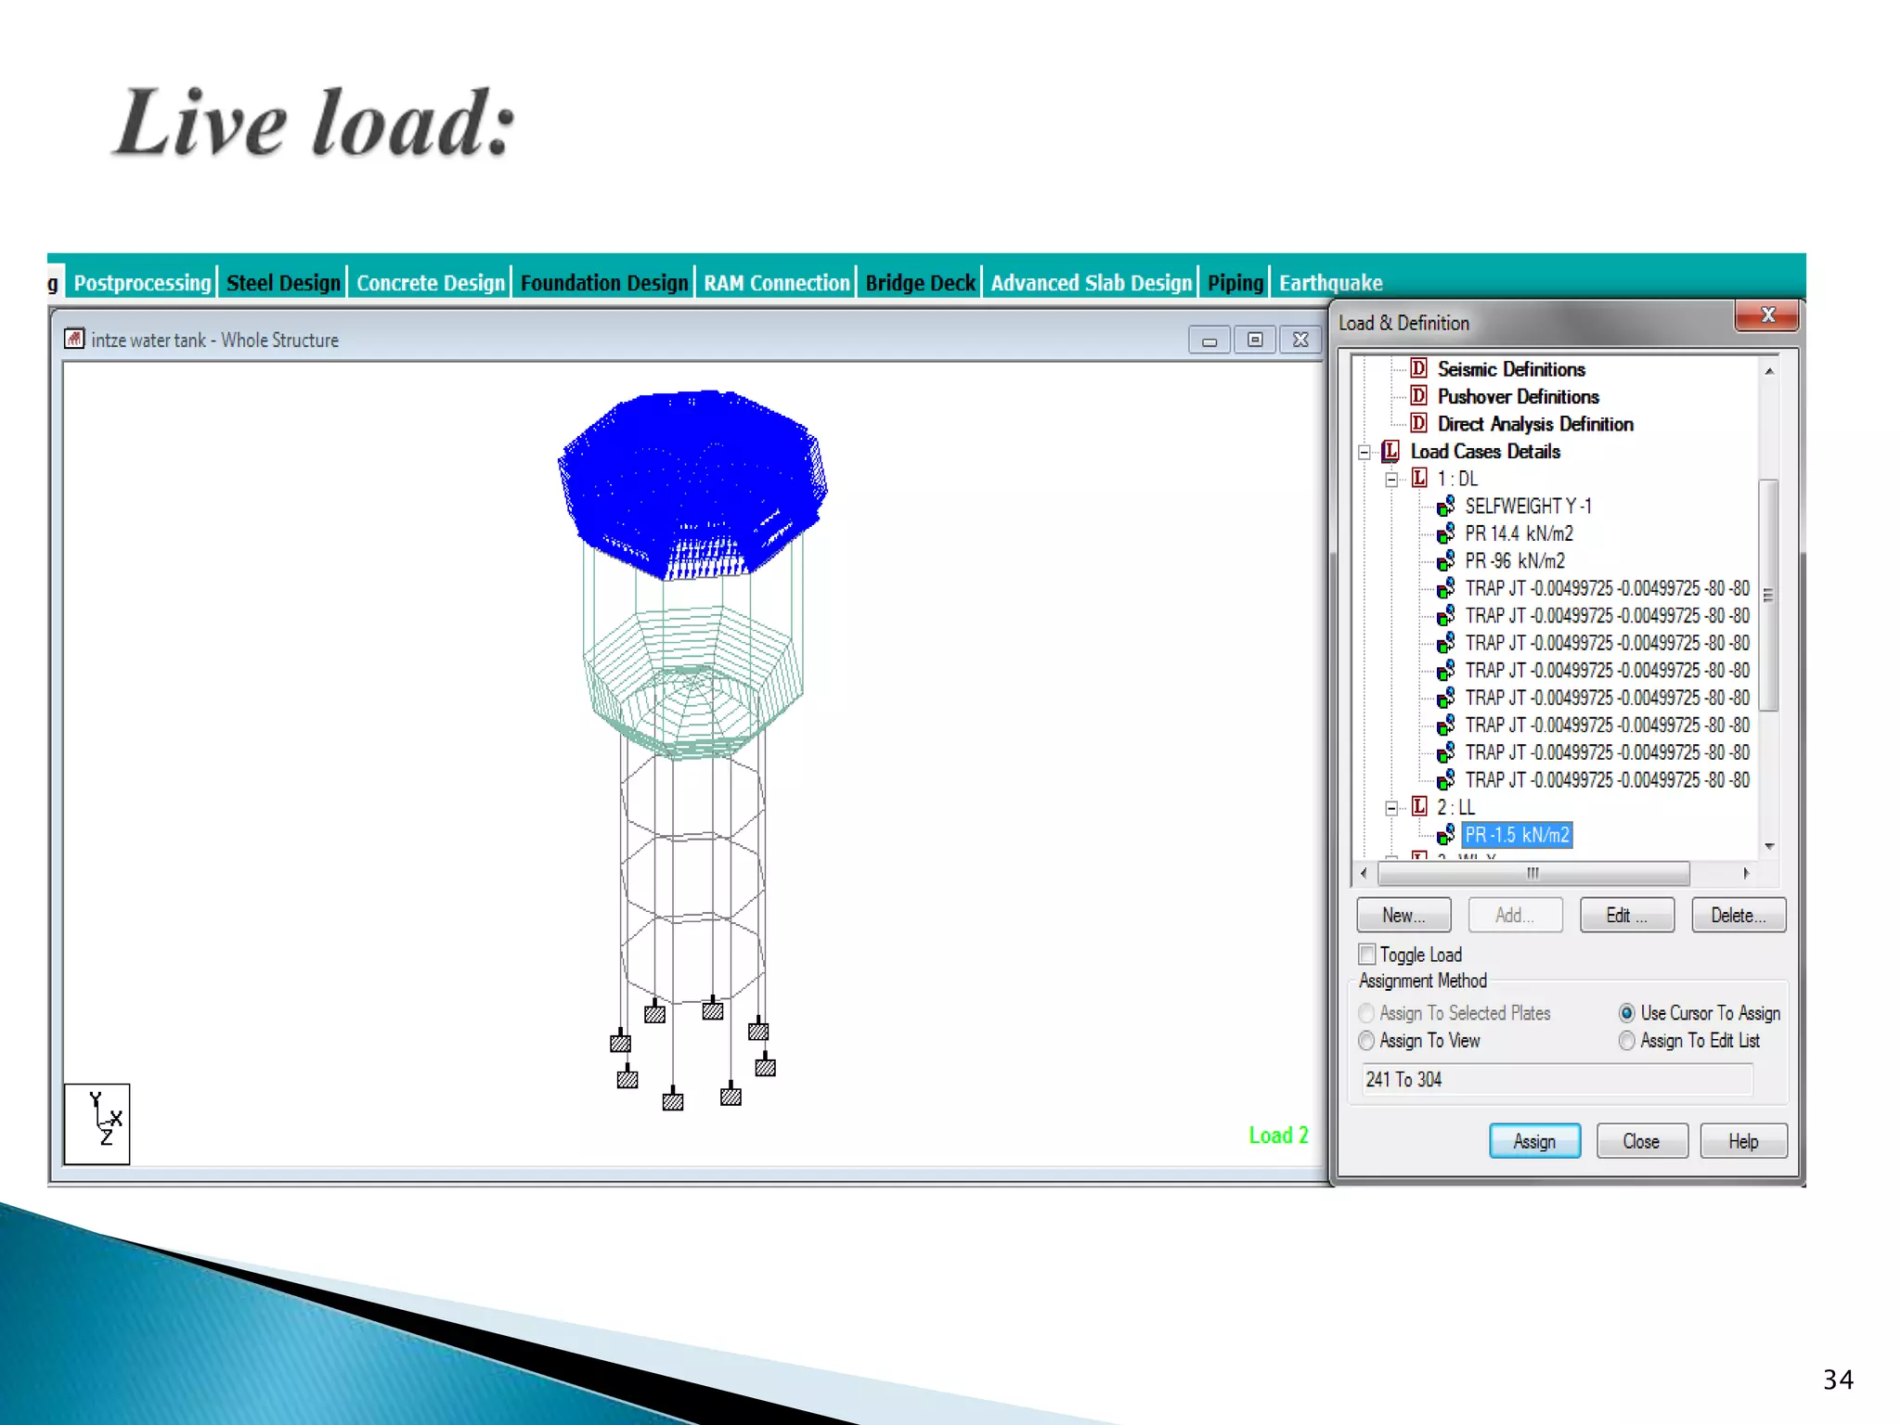1901x1425 pixels.
Task: Enable the Toggle Load checkbox
Action: pyautogui.click(x=1367, y=954)
